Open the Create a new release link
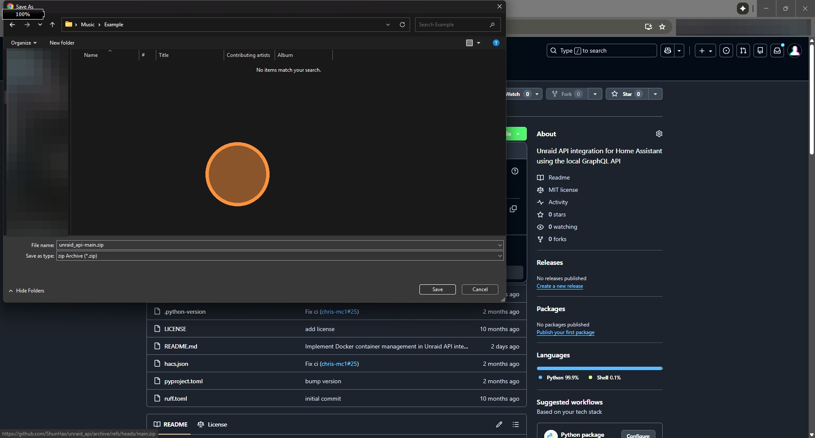 pyautogui.click(x=559, y=286)
